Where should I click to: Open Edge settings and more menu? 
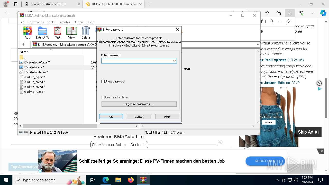(x=313, y=13)
